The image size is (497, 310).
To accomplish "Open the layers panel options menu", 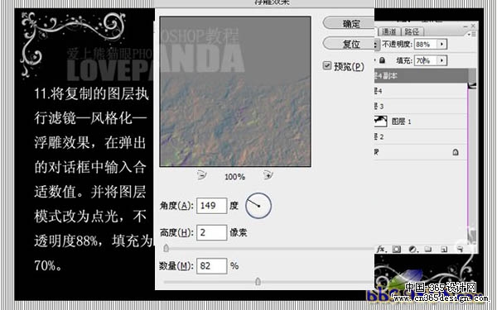I will [x=471, y=34].
